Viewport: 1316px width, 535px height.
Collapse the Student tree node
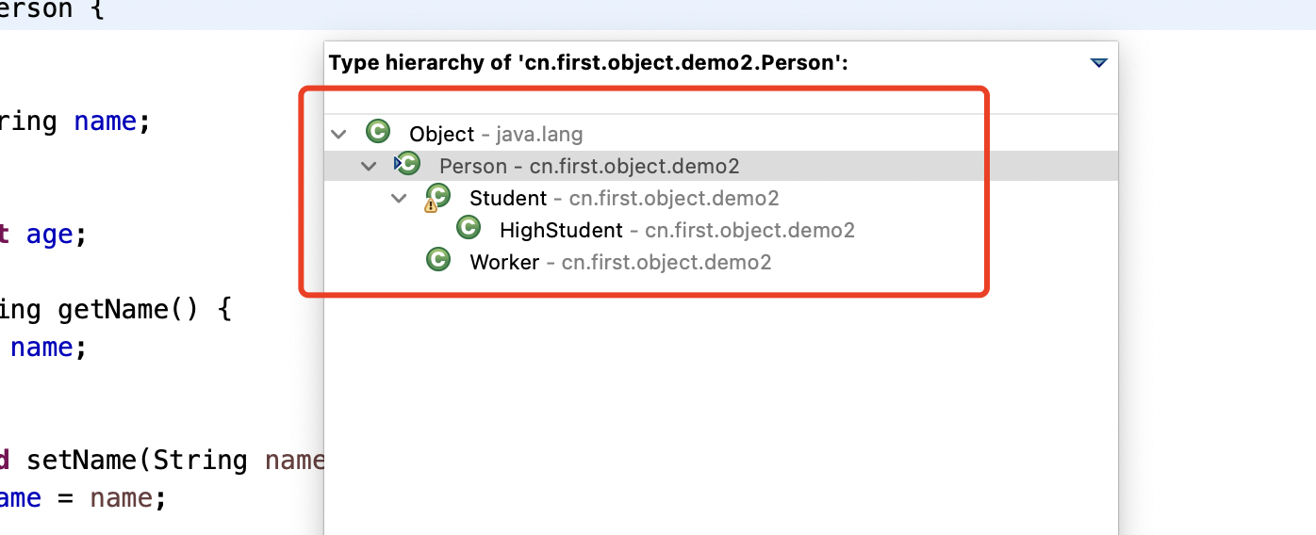pyautogui.click(x=399, y=199)
